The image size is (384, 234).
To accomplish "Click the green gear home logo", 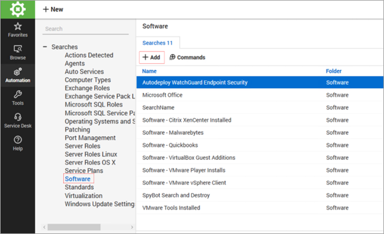I will click(18, 9).
